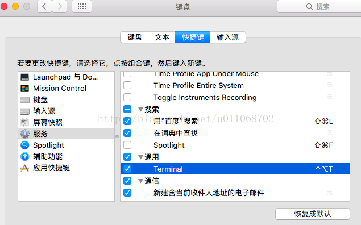Viewport: 361px width, 225px height.
Task: Click the 搜索 search field
Action: coord(319,6)
